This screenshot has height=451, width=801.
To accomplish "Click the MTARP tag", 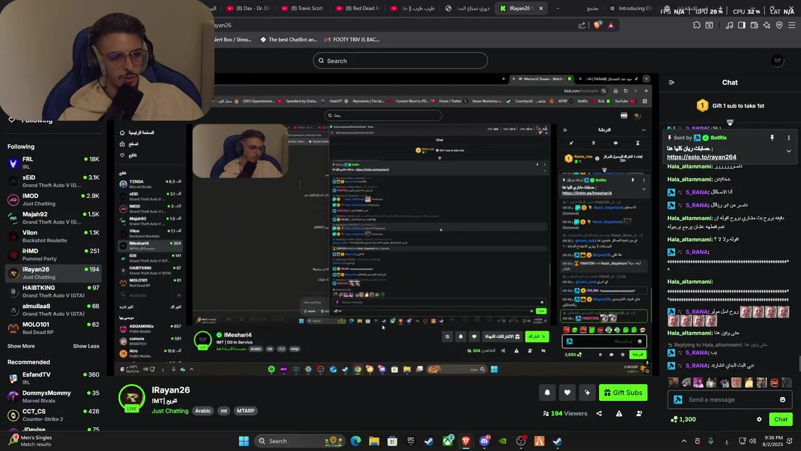I will tap(245, 411).
